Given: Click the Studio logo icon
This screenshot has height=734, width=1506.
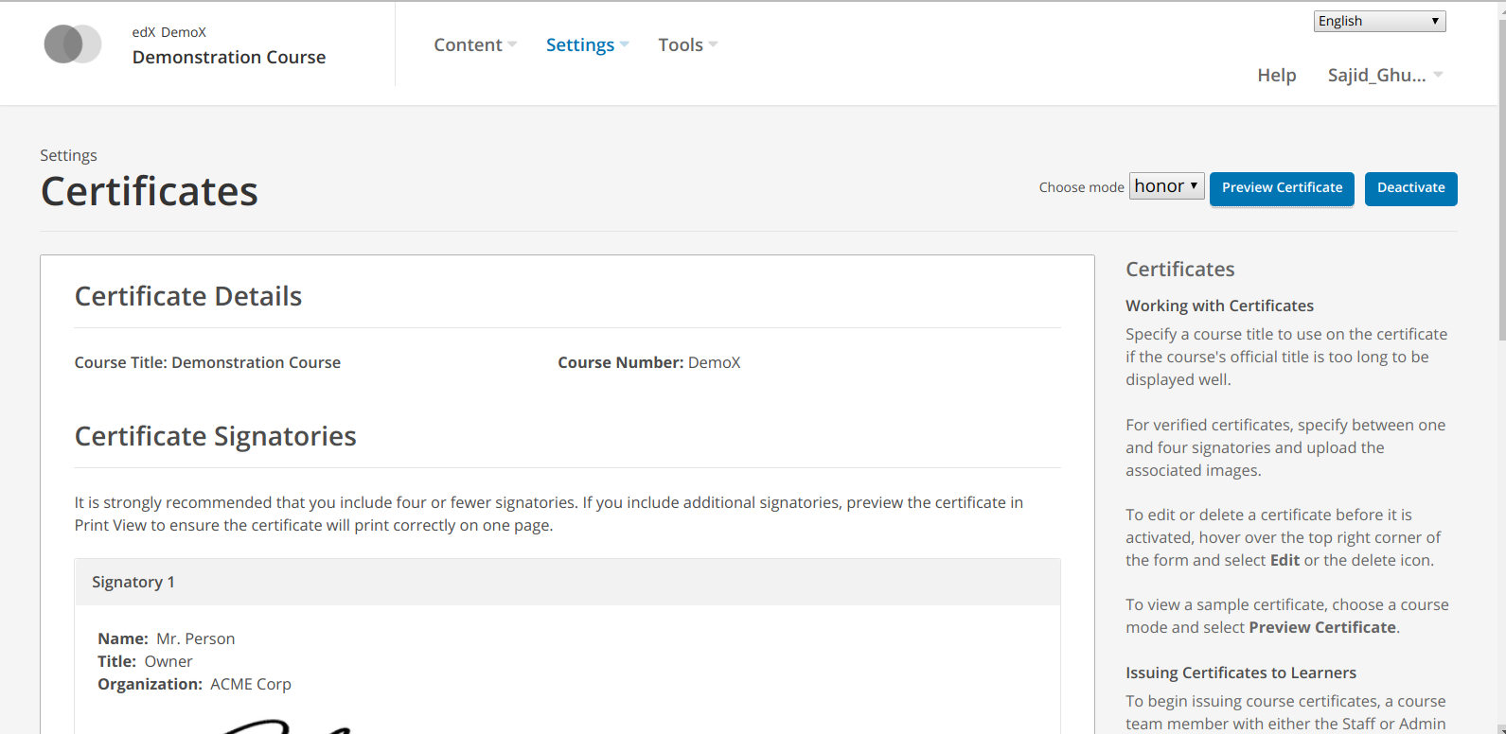Looking at the screenshot, I should pos(73,44).
